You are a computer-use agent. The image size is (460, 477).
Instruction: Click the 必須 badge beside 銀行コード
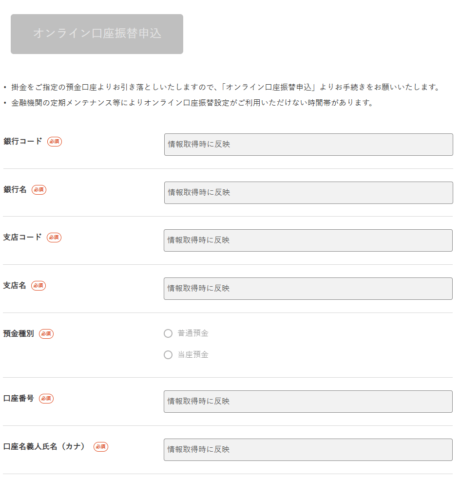(x=55, y=142)
